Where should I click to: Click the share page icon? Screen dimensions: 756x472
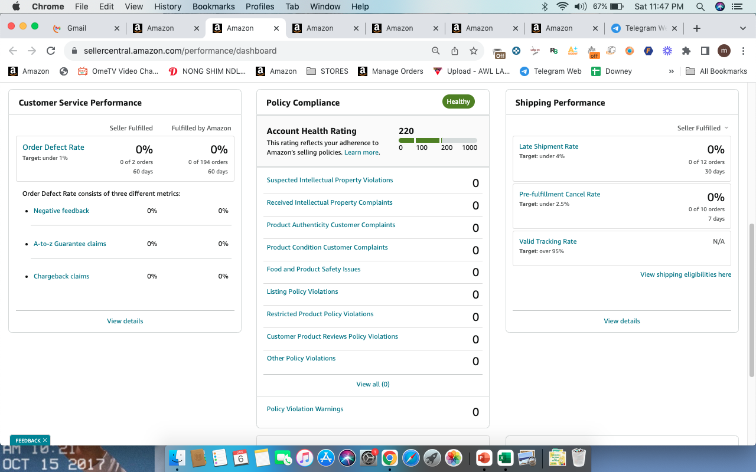point(455,51)
